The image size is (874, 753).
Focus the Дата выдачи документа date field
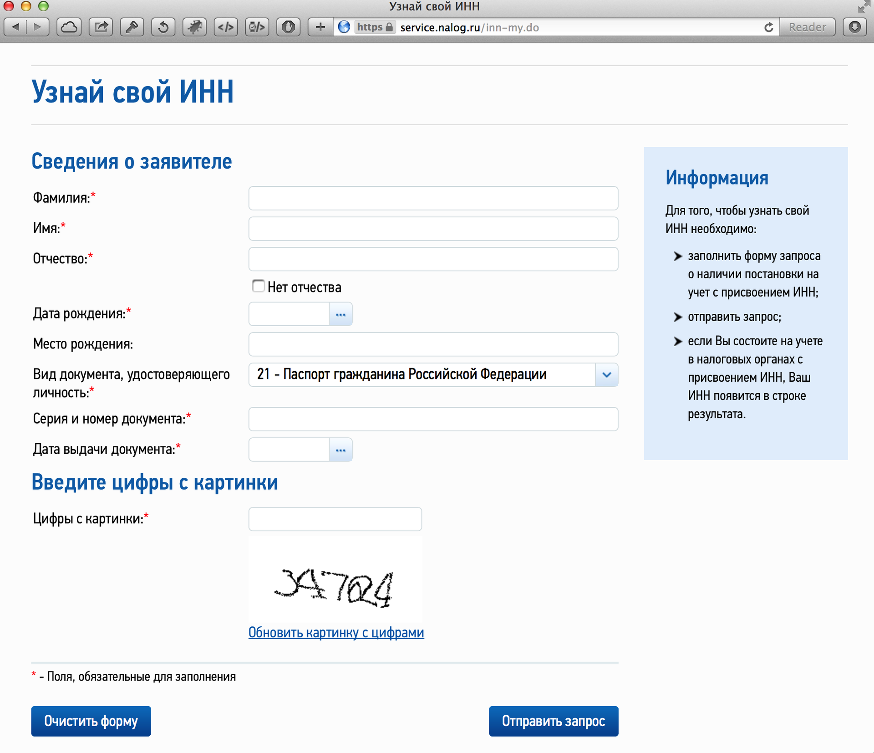click(289, 450)
